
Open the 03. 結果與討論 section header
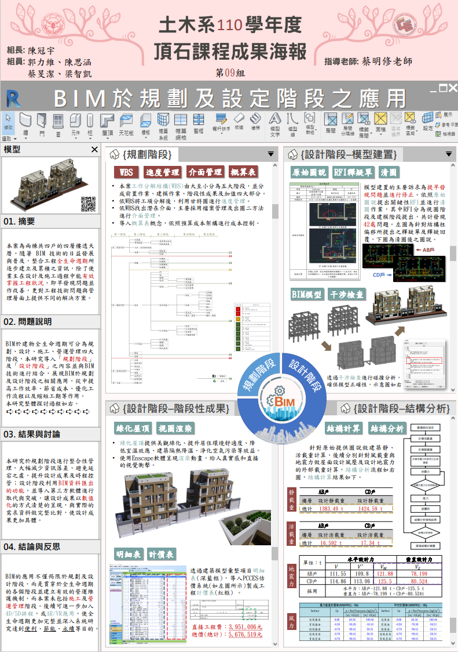click(x=50, y=434)
